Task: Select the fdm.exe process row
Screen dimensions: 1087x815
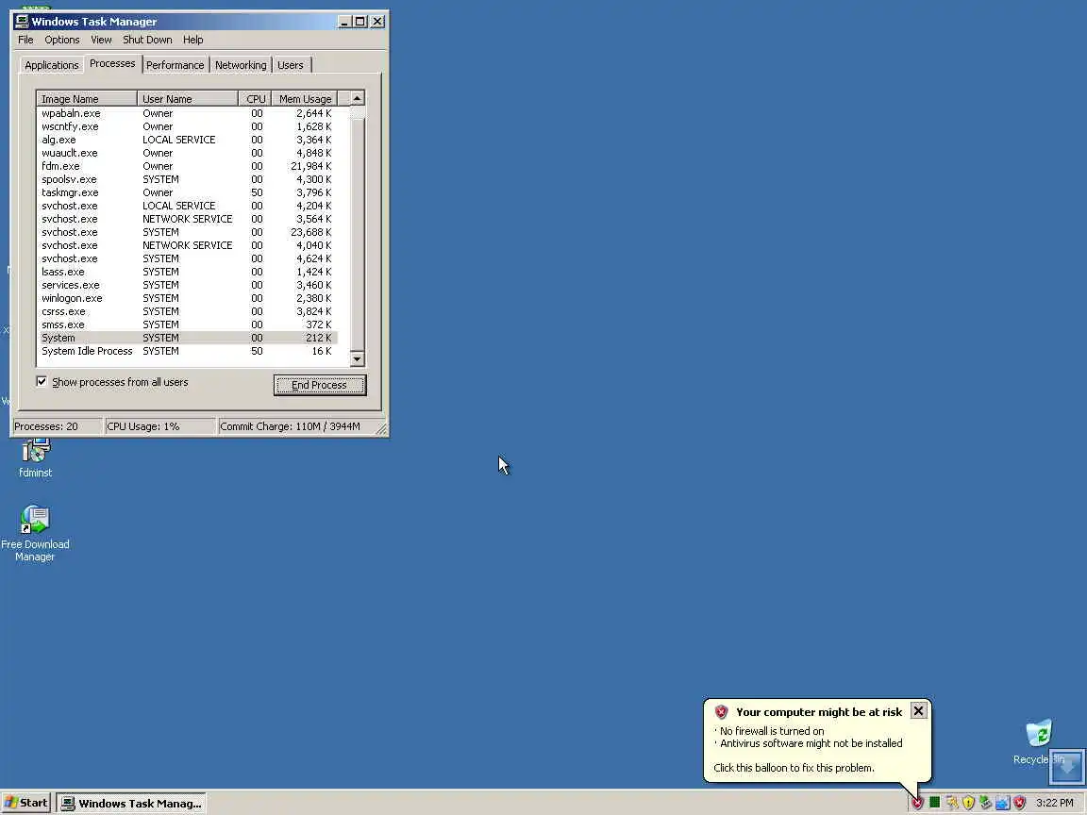Action: (x=187, y=166)
